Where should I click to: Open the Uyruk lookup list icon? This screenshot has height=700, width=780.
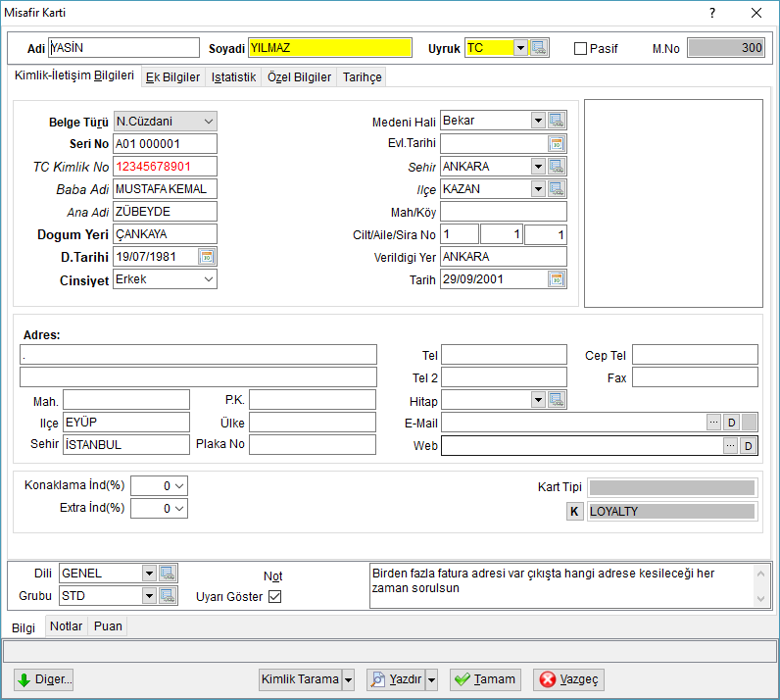tap(539, 48)
